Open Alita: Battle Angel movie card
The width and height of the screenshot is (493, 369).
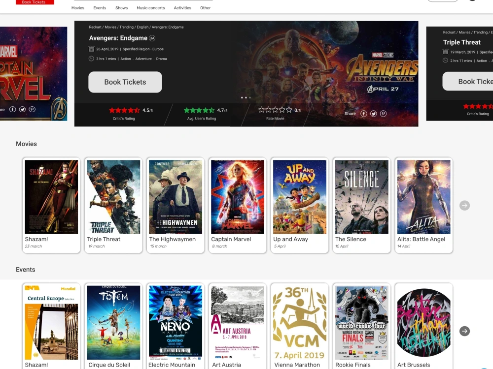coord(424,205)
